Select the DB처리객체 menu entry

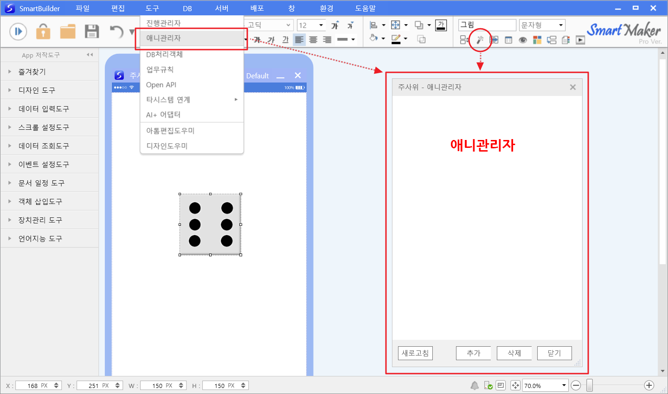(192, 54)
